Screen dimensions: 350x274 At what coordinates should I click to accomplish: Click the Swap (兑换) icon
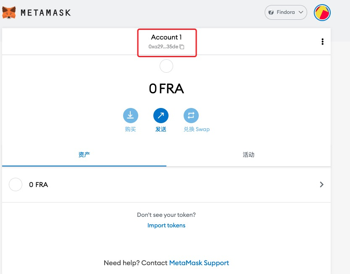(191, 116)
